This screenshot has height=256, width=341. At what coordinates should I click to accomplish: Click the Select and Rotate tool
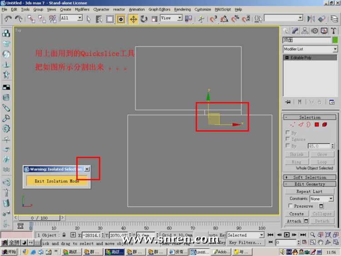pos(144,19)
